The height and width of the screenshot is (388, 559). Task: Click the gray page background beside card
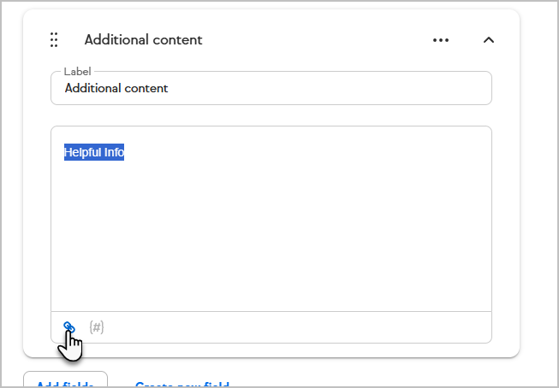[x=538, y=178]
